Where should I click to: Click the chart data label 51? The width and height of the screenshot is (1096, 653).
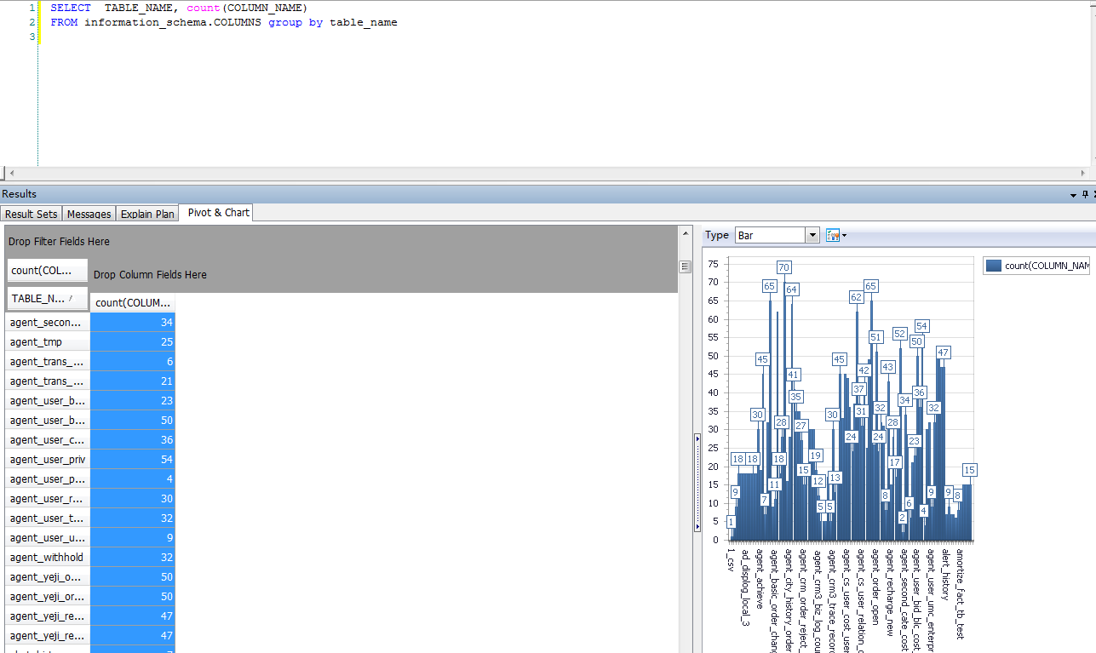click(875, 337)
